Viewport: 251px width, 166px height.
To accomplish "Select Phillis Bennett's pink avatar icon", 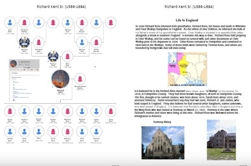I will point(96,42).
